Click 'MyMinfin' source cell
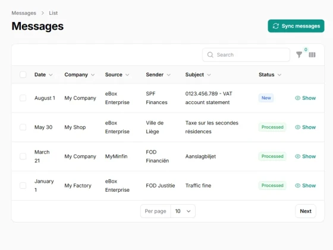The image size is (333, 250). [117, 156]
